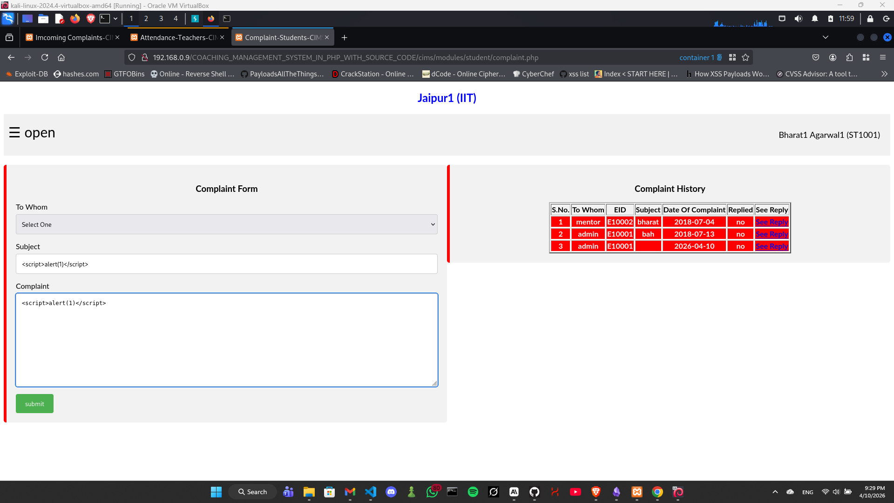Open See Reply for 2018-07-04 complaint
The image size is (894, 503).
click(x=772, y=222)
